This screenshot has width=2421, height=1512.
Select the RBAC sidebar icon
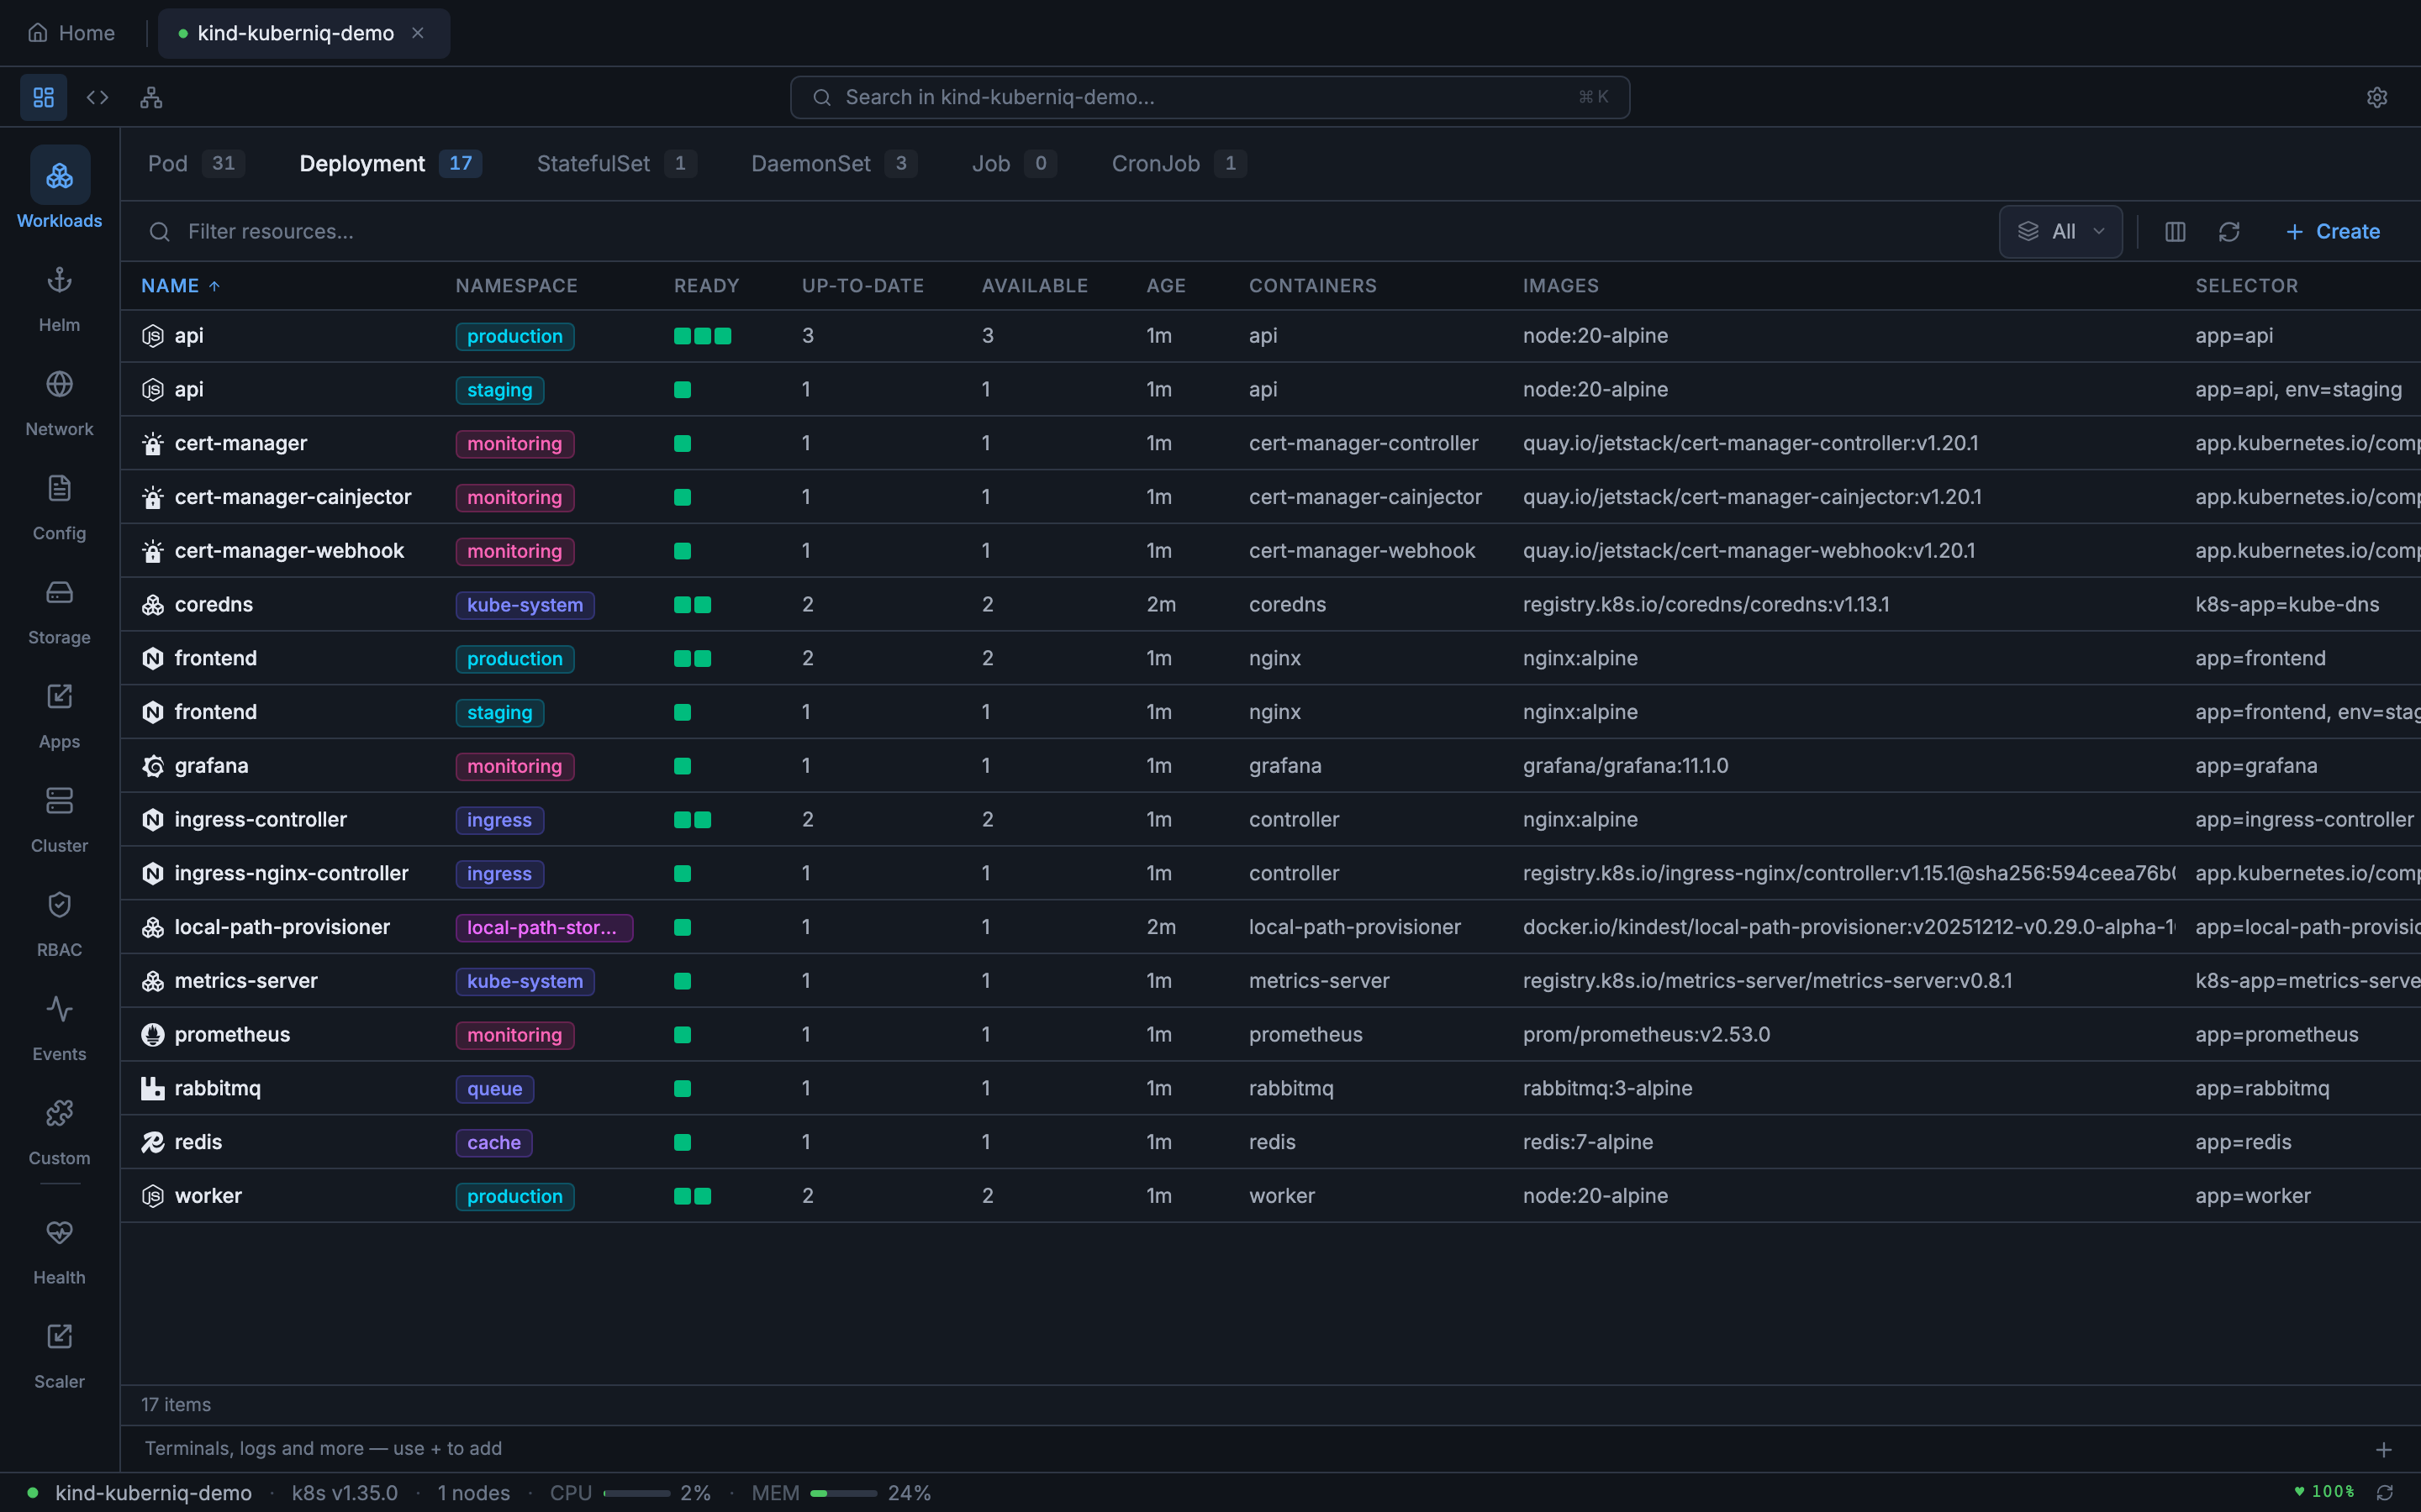point(59,920)
